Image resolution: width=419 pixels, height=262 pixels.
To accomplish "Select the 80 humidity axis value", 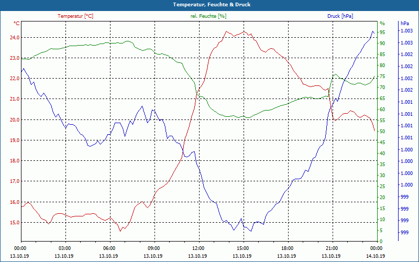I will pyautogui.click(x=382, y=65).
